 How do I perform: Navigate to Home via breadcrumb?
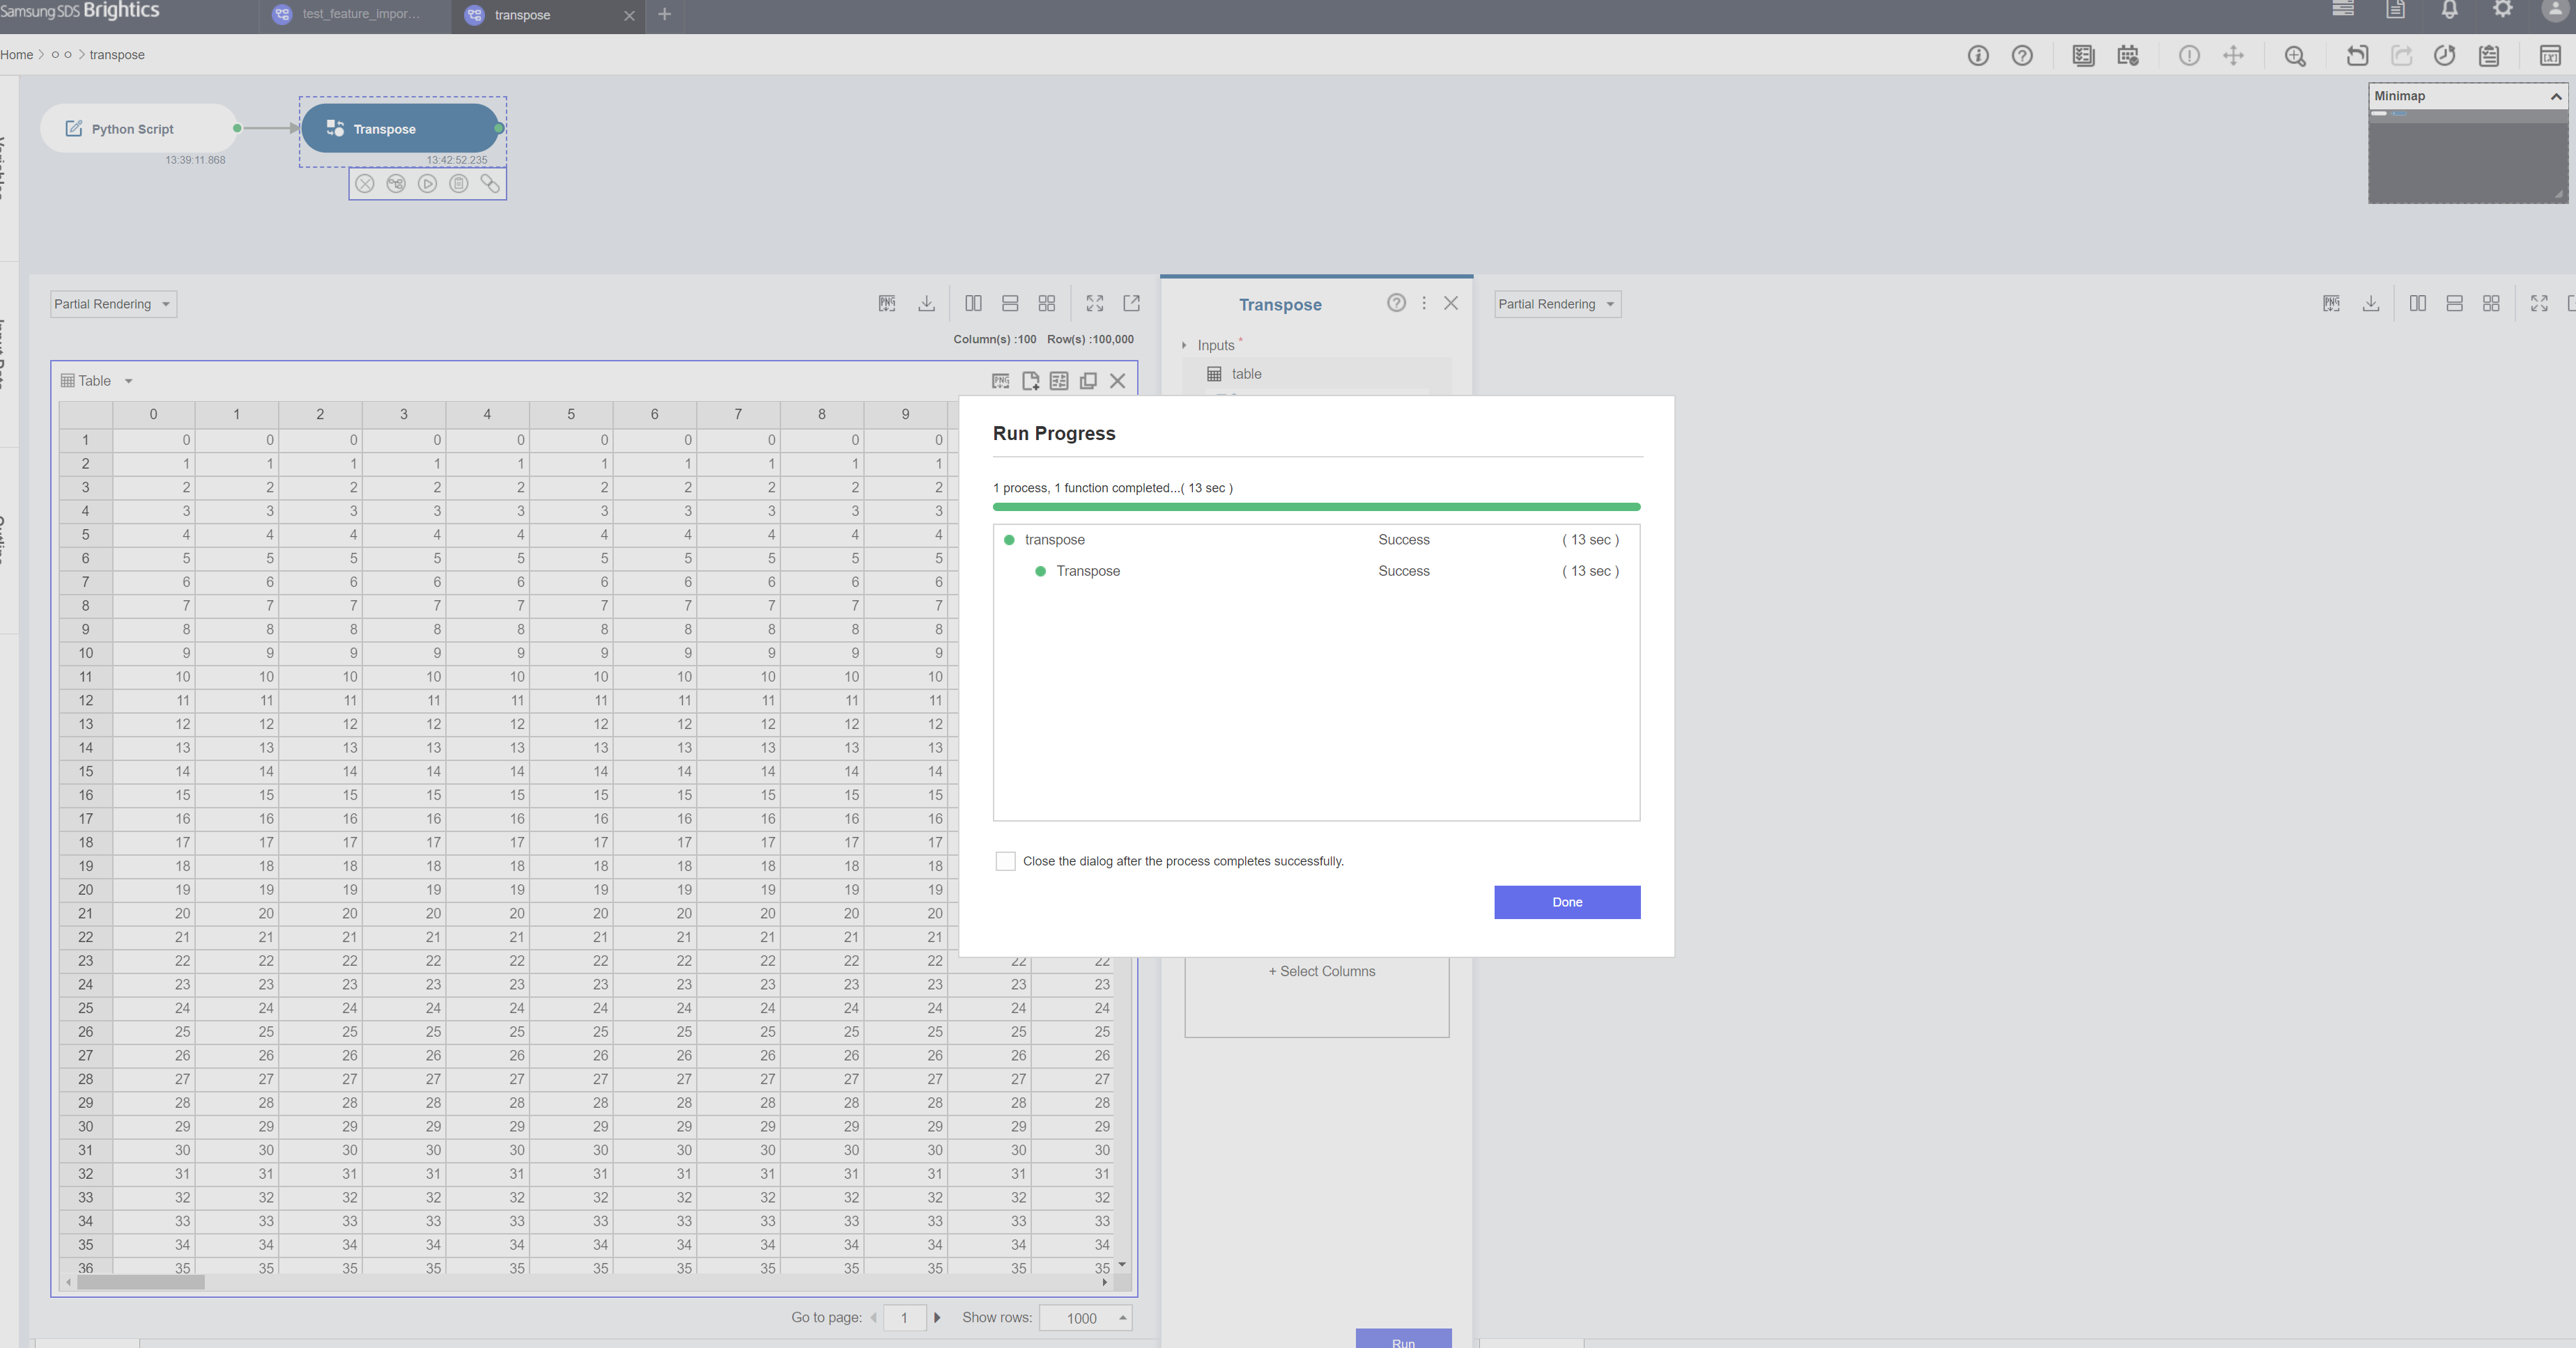pyautogui.click(x=16, y=55)
